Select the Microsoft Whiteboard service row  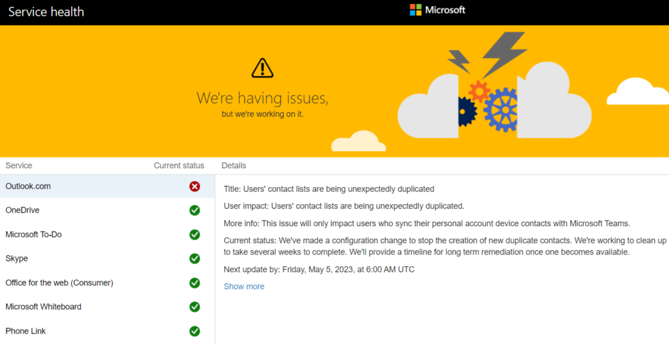tap(107, 307)
